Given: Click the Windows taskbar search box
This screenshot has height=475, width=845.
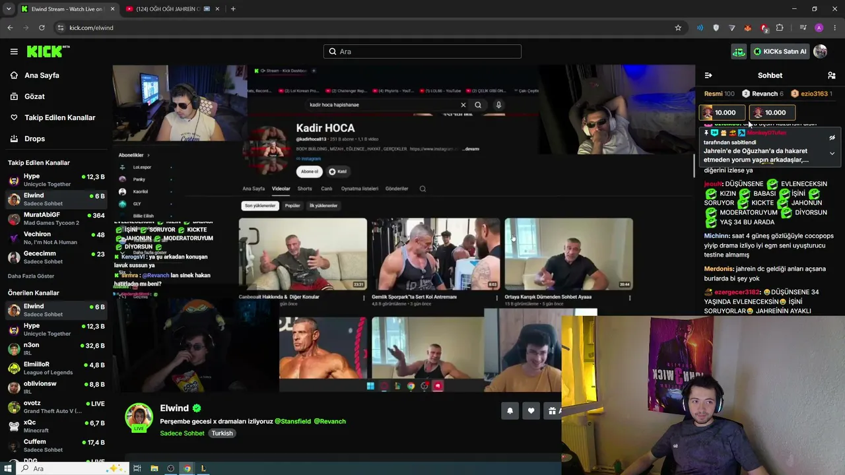Looking at the screenshot, I should click(x=72, y=468).
